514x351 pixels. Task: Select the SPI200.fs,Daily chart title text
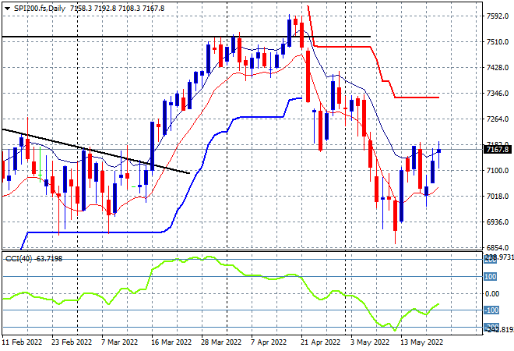tap(40, 9)
